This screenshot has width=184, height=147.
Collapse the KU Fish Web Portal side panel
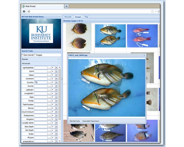(x=59, y=17)
